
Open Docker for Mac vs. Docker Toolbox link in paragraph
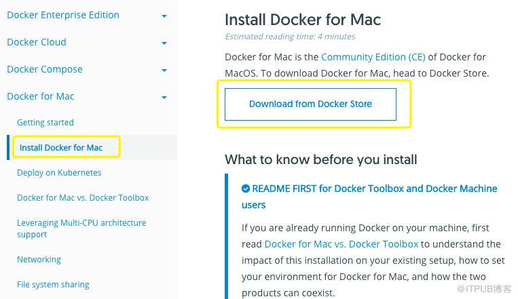click(x=341, y=244)
